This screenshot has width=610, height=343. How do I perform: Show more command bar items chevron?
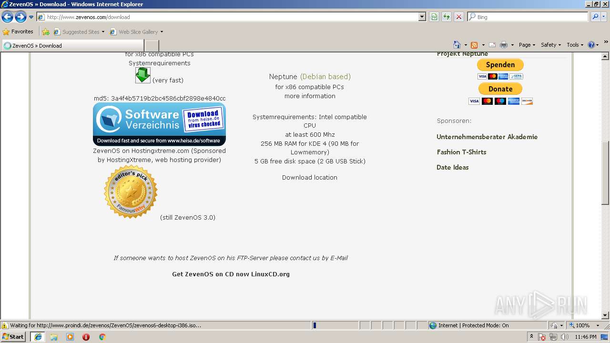606,42
